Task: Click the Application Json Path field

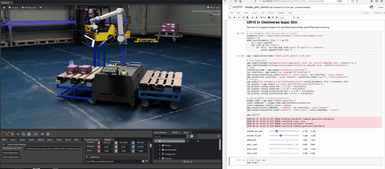Action: point(52,148)
